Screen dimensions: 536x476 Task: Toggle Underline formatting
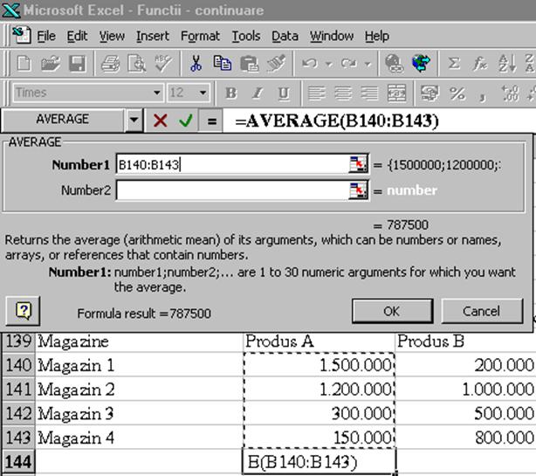284,93
